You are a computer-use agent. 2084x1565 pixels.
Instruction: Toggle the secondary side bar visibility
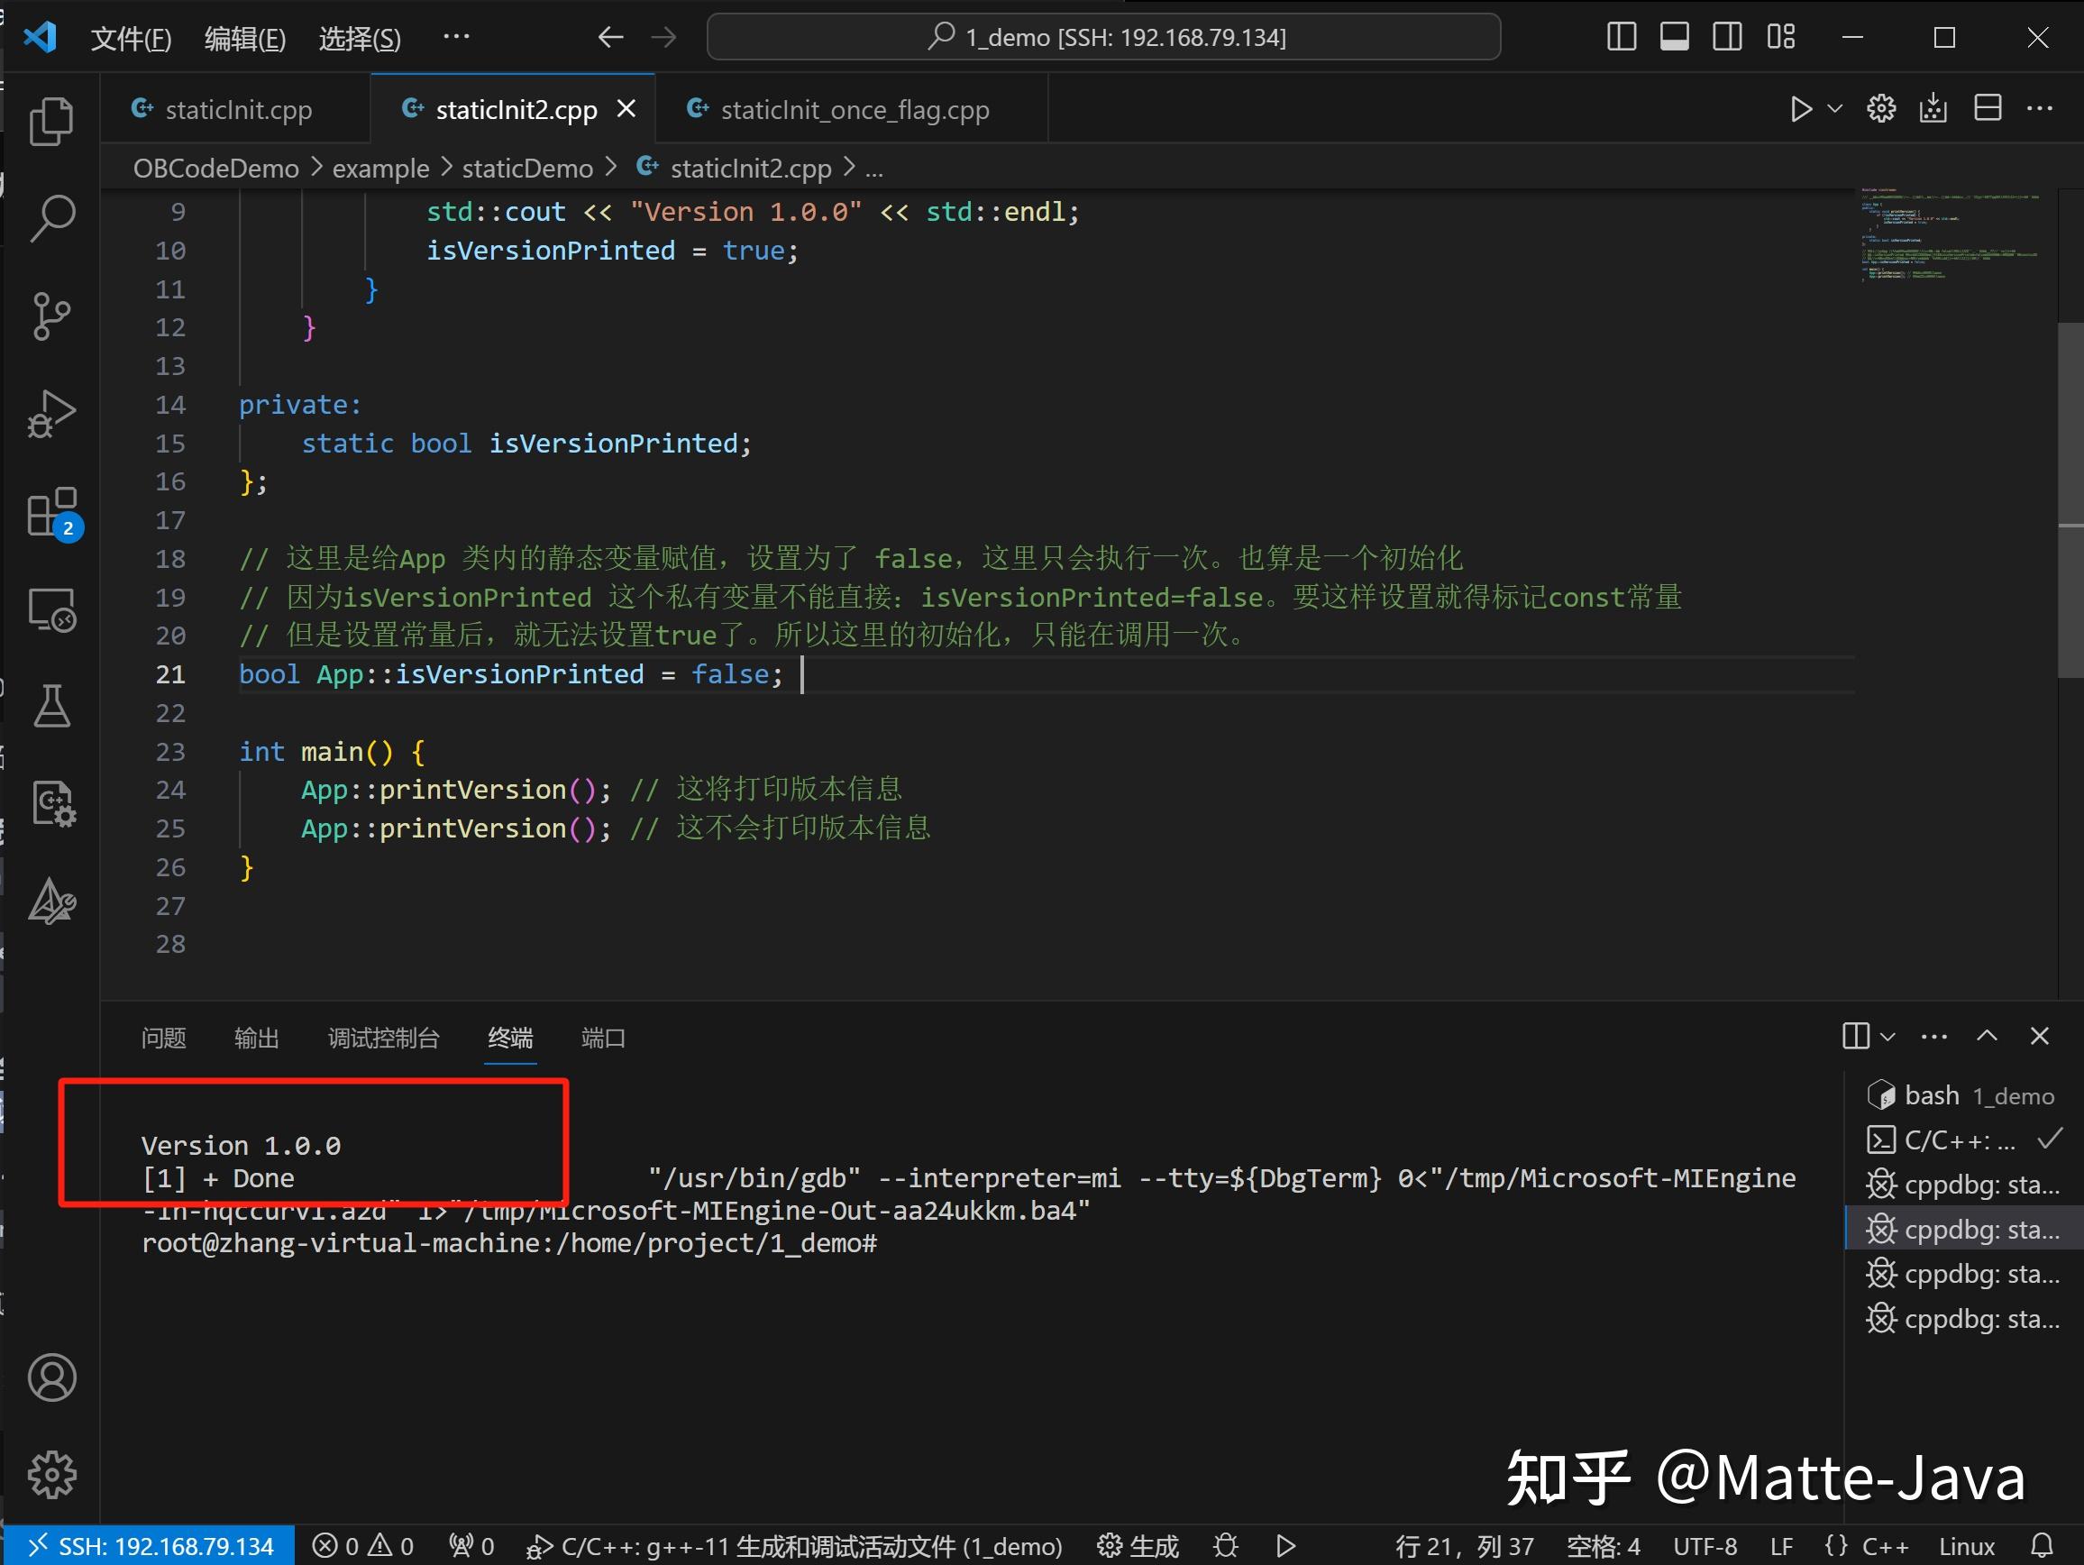(1727, 37)
